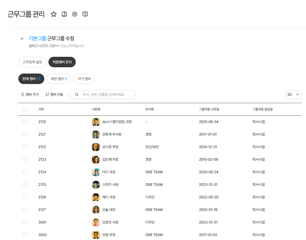Check the box for employee 2121

(25, 134)
